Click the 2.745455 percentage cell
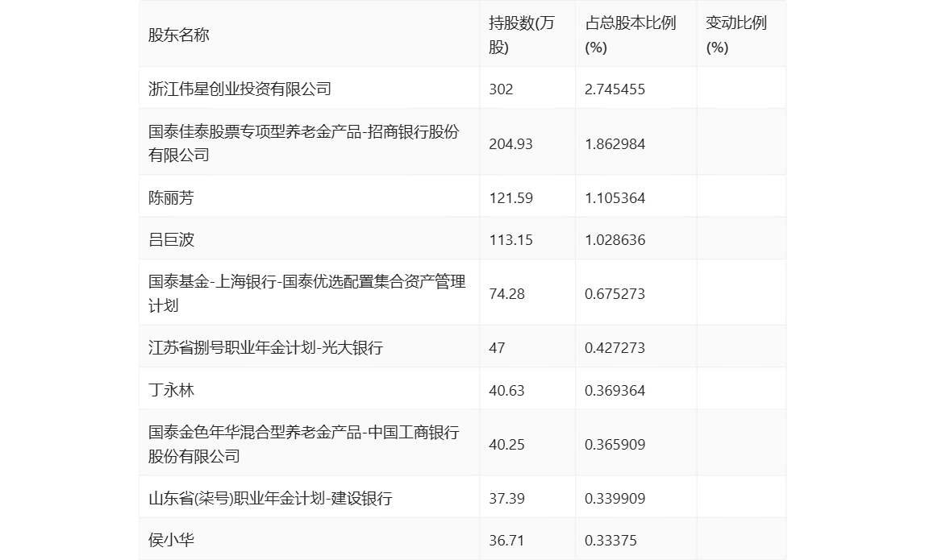 [x=615, y=89]
